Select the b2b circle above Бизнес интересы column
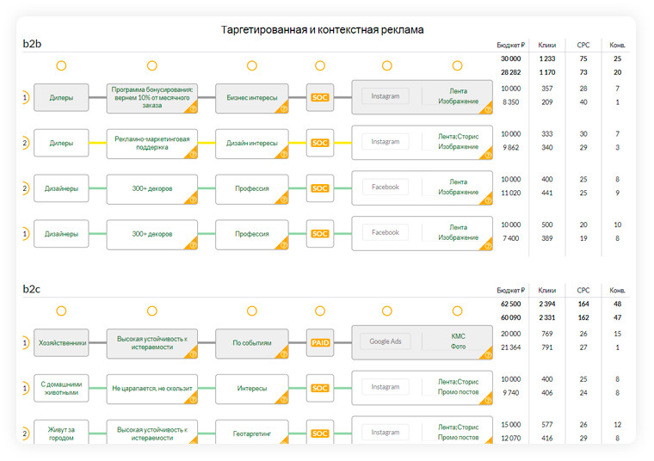 click(x=252, y=66)
